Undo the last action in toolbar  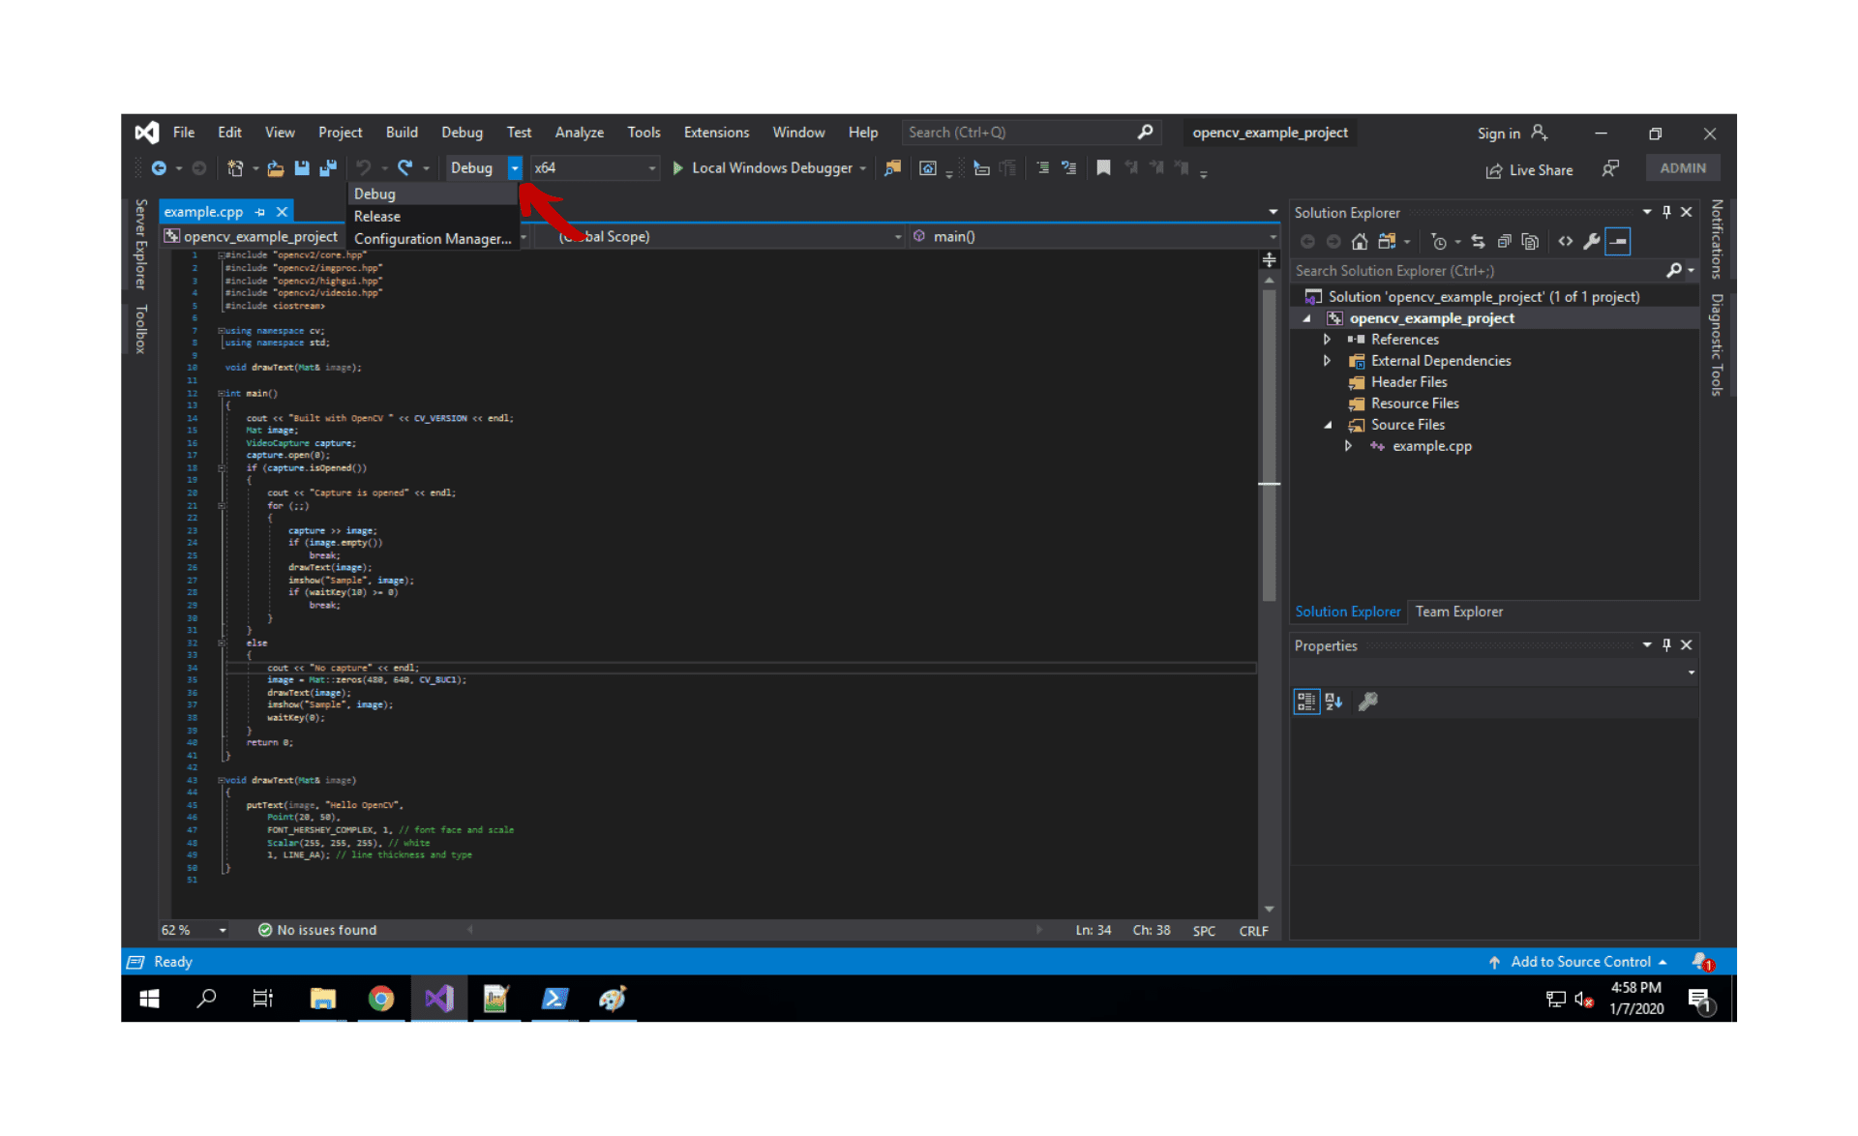364,168
